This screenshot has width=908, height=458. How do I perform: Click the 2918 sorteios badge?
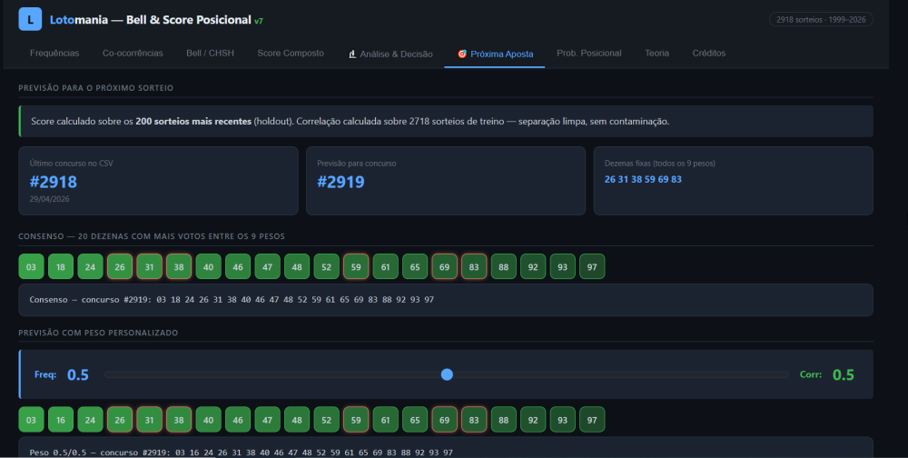click(x=821, y=20)
